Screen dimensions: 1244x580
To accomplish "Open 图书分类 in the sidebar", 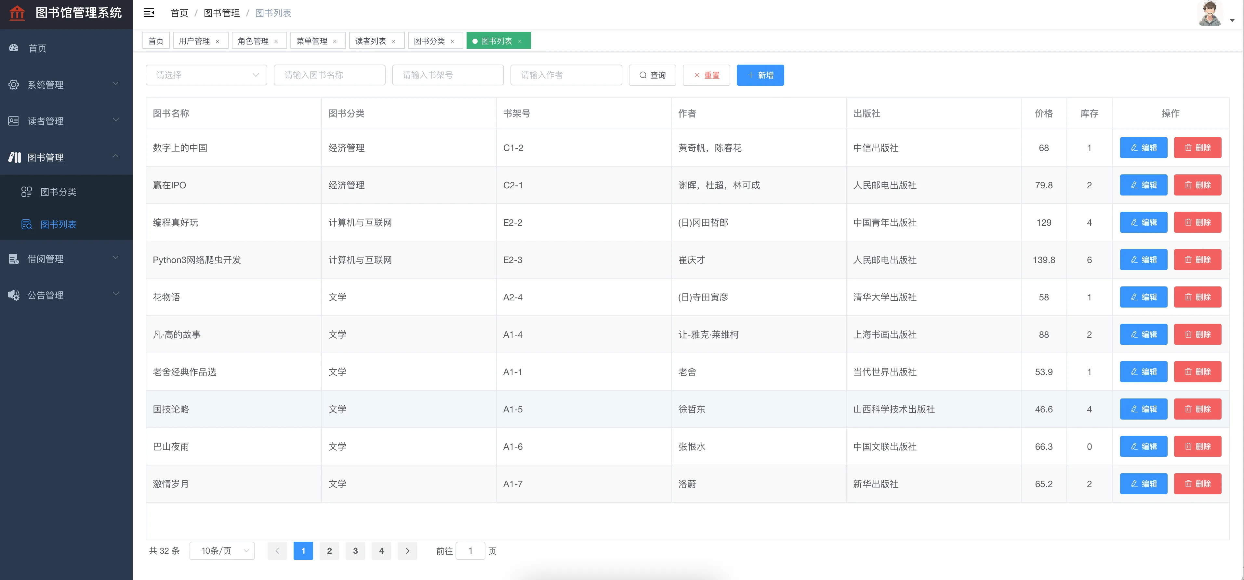I will pos(58,192).
